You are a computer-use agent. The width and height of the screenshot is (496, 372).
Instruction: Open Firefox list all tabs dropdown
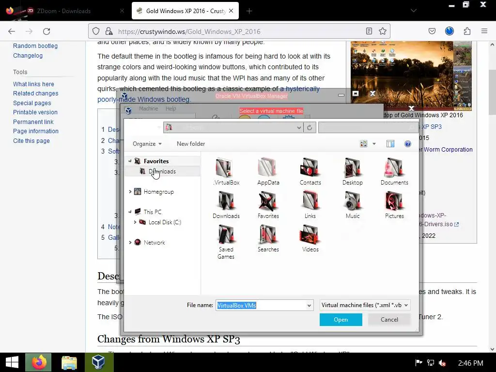[x=413, y=11]
